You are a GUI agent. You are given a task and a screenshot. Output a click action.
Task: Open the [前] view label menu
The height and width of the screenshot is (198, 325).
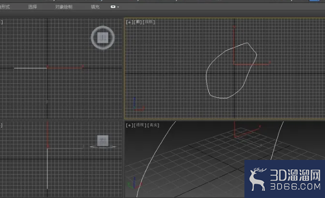[x=138, y=22]
